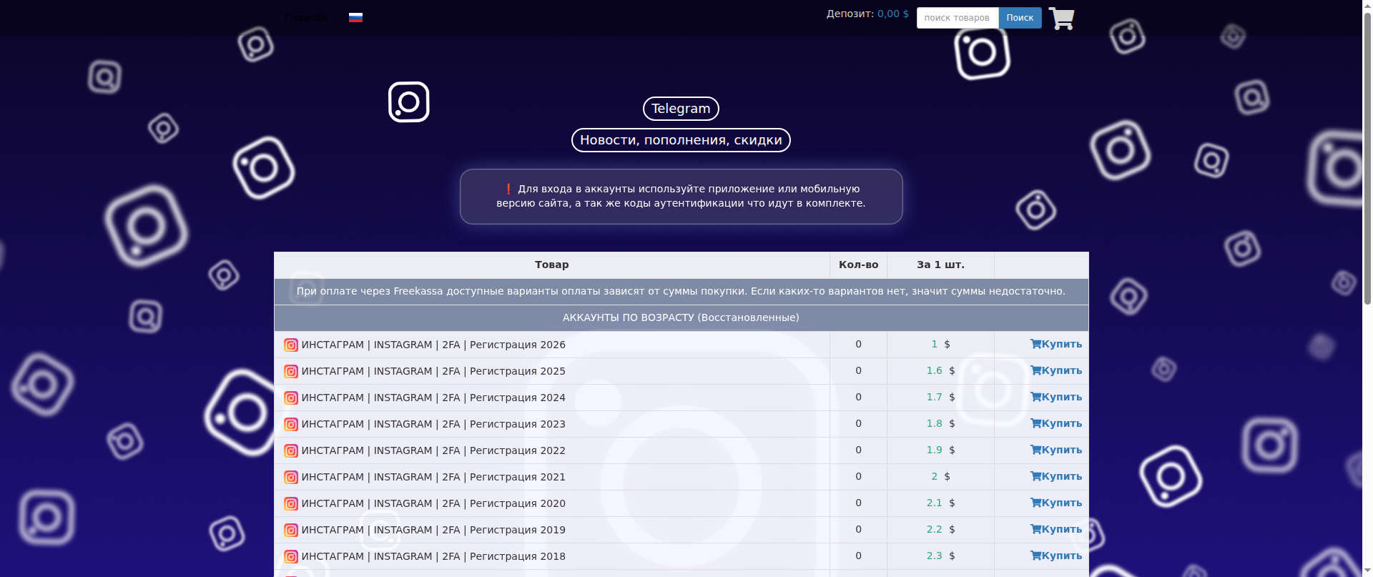Buy the Регистрация 2019 account via Купить
The image size is (1373, 577).
1056,529
